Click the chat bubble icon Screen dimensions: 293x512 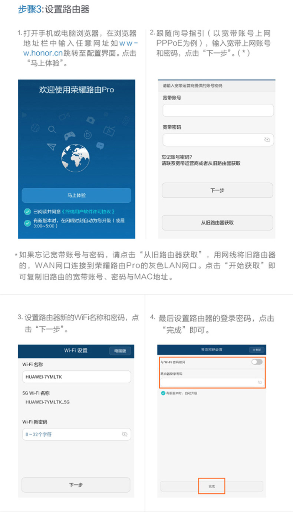point(100,145)
